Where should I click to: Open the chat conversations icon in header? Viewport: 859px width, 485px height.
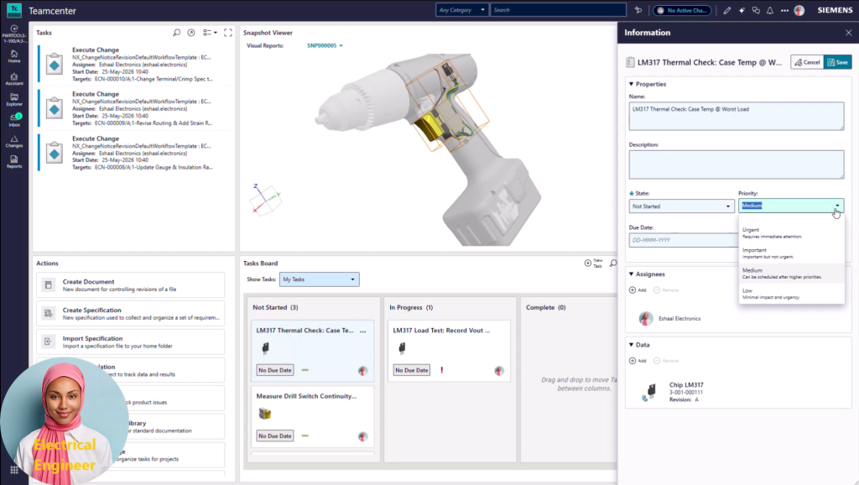[756, 10]
